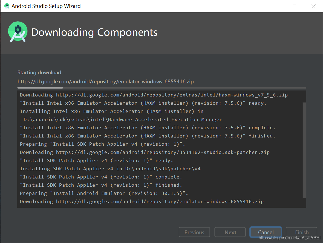Click the 'Starting download...' status text
This screenshot has width=323, height=243.
click(41, 73)
